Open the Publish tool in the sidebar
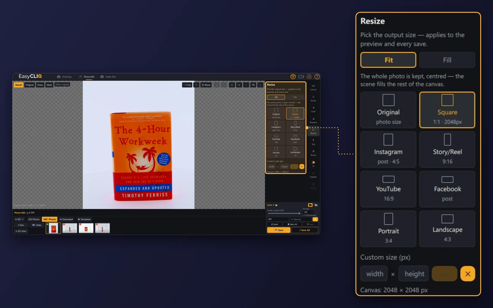The image size is (493, 308). tap(313, 175)
